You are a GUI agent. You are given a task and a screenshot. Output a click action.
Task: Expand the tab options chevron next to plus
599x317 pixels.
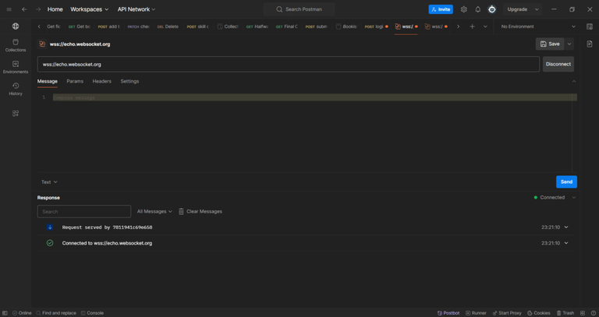(486, 26)
